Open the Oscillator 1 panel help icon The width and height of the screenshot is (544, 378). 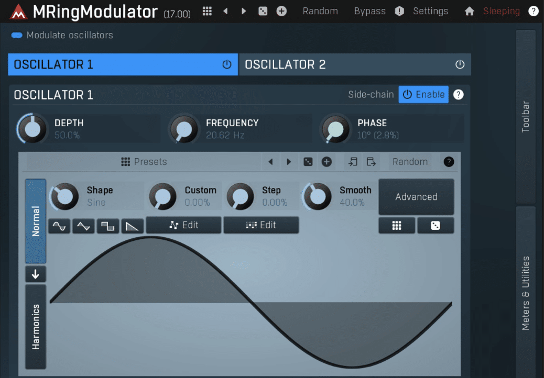[x=458, y=95]
